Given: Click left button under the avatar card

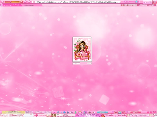Looking at the screenshot, I should pyautogui.click(x=76, y=63).
